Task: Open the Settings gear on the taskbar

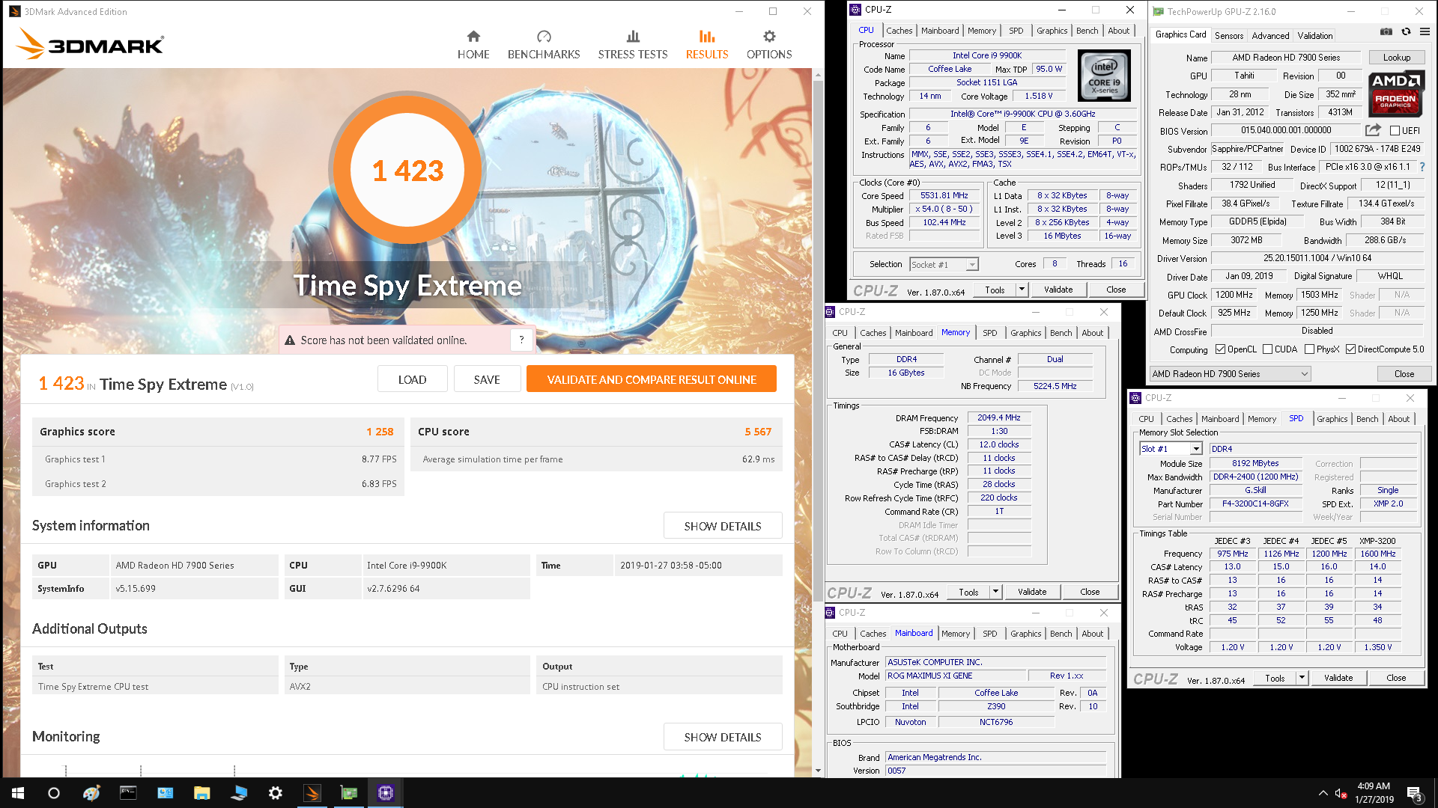Action: (x=276, y=793)
